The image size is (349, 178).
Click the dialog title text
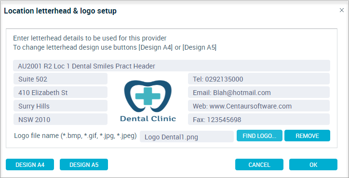[60, 11]
